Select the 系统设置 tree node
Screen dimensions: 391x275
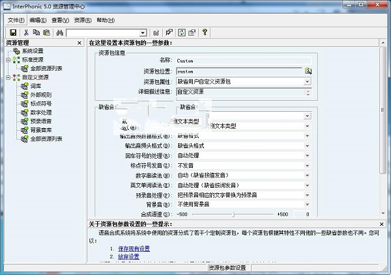[33, 51]
